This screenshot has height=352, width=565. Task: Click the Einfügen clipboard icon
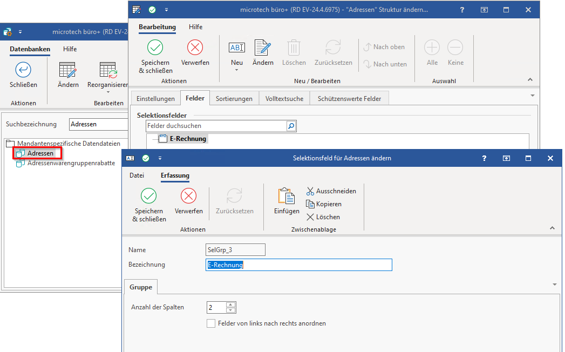(x=286, y=196)
